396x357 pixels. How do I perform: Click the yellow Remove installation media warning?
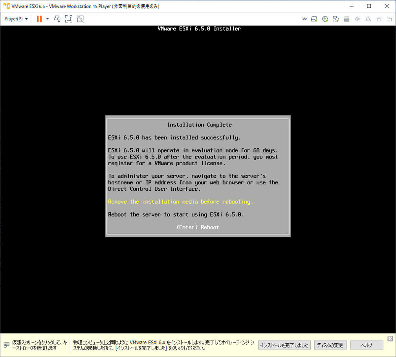click(181, 202)
